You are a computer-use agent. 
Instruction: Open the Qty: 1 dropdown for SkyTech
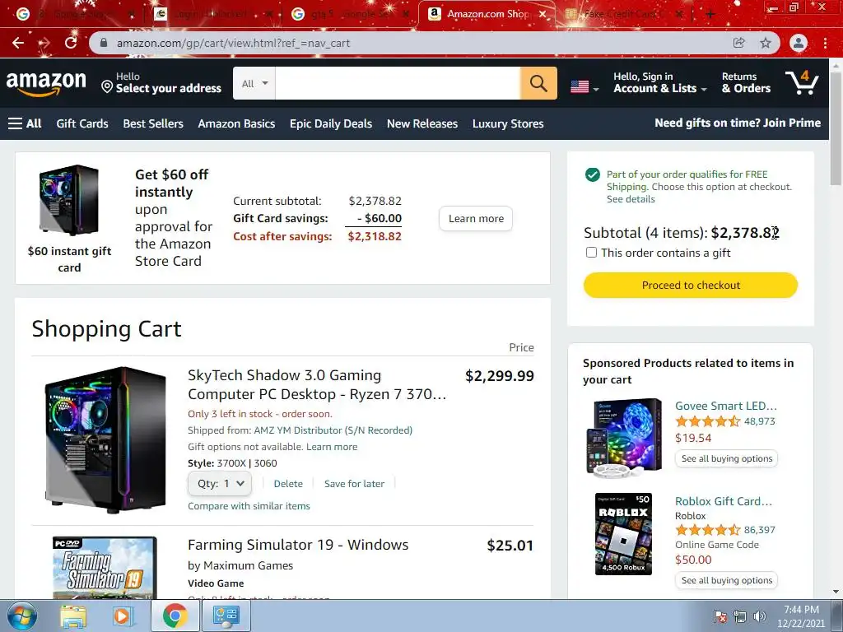pos(220,484)
